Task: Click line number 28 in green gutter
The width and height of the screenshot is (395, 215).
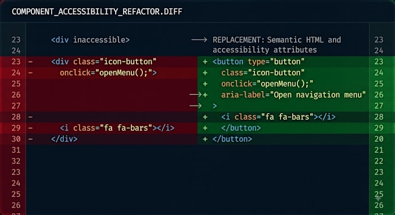Action: point(379,117)
